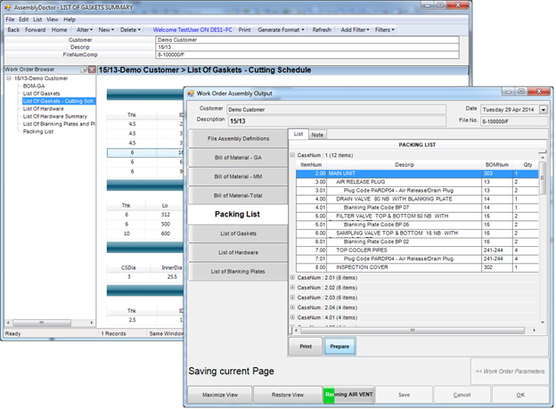Expand CaseNum : 2.03 group
The image size is (556, 409).
(x=293, y=297)
